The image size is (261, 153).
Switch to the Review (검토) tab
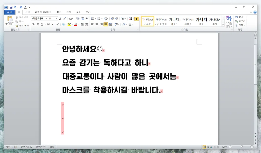(78, 12)
